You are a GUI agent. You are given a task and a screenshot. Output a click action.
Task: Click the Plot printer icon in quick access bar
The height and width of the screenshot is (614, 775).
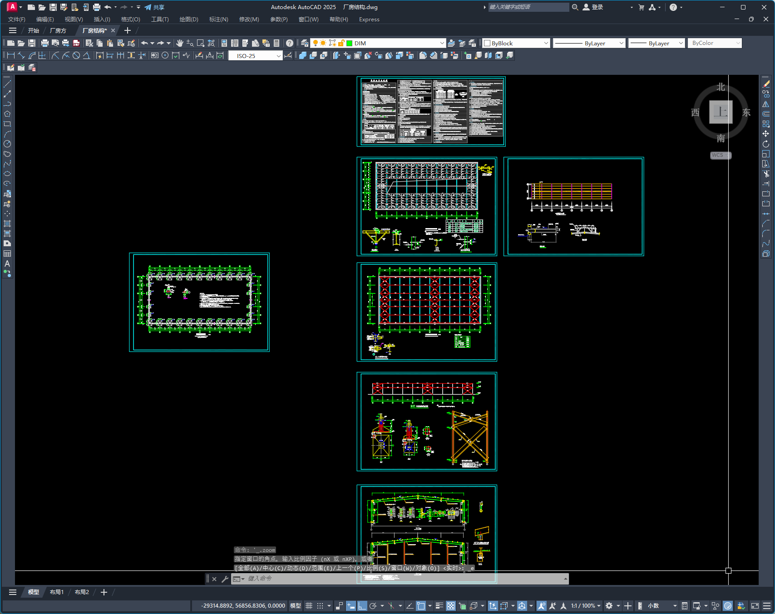tap(97, 7)
